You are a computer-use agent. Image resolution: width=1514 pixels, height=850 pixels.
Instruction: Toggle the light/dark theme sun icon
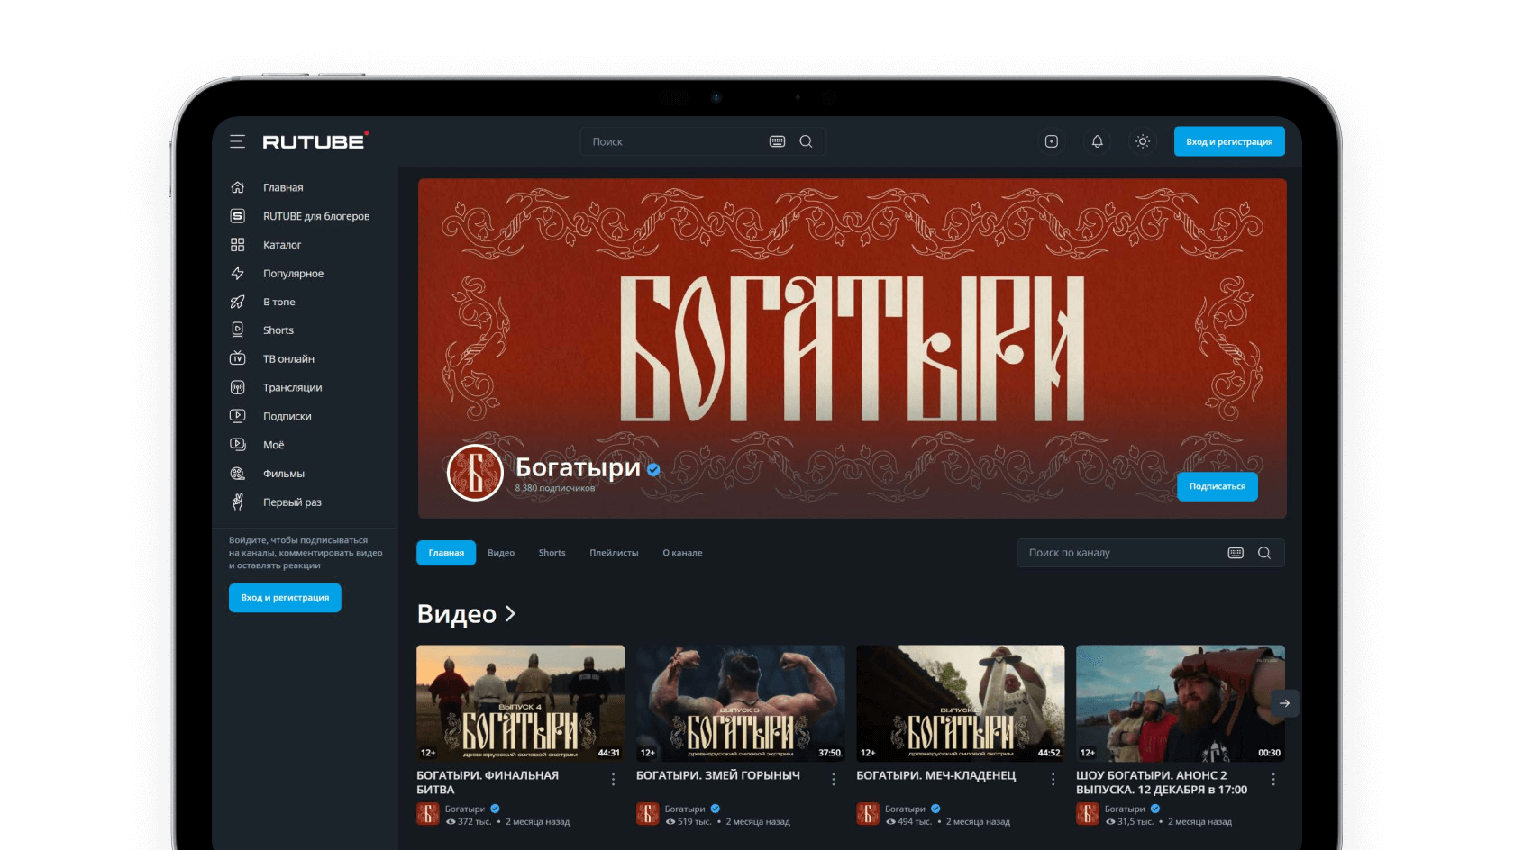coord(1142,141)
